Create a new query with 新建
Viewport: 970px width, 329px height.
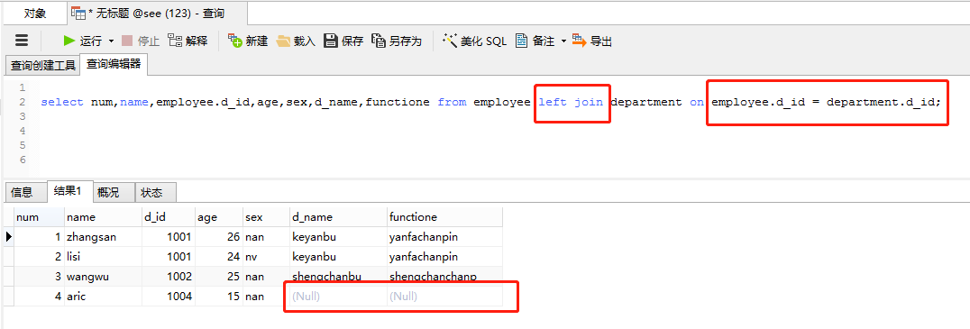(x=247, y=41)
